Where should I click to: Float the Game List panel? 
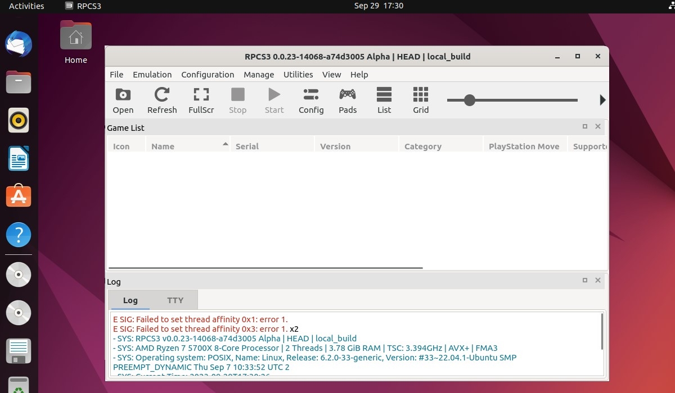pos(585,127)
